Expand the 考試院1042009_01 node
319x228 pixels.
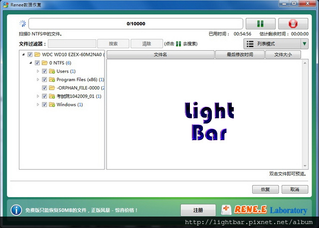click(38, 96)
